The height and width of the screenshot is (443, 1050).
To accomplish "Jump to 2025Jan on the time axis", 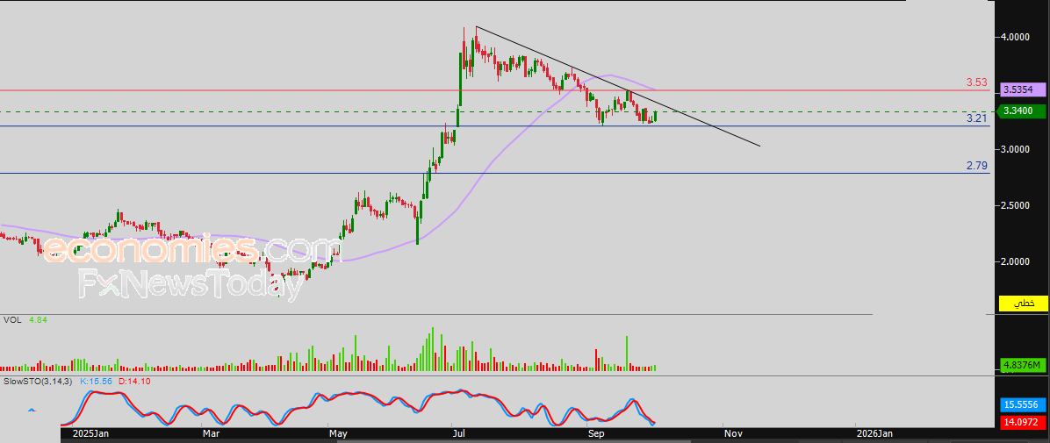I will pyautogui.click(x=90, y=433).
